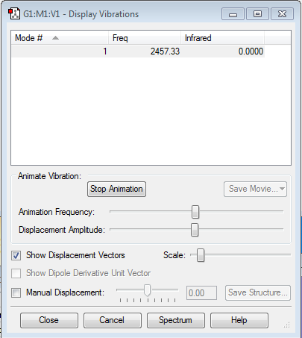
Task: Open the Spectrum view
Action: coord(176,320)
